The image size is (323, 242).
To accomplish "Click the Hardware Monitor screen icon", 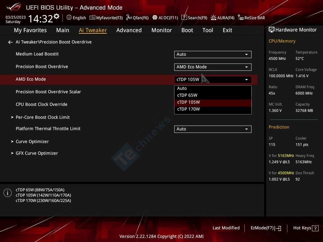I will (x=272, y=30).
